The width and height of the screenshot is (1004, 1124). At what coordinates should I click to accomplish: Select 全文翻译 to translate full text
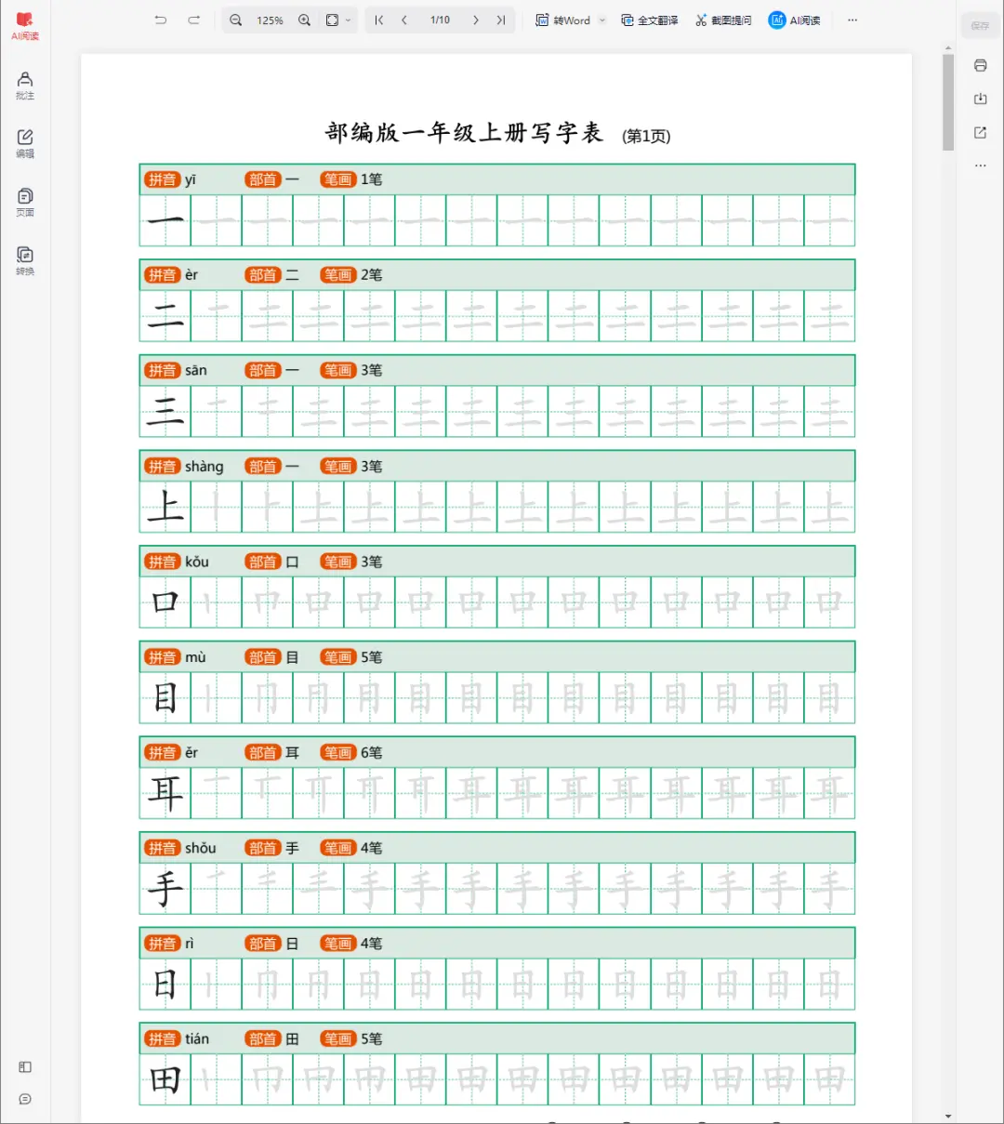click(x=649, y=20)
